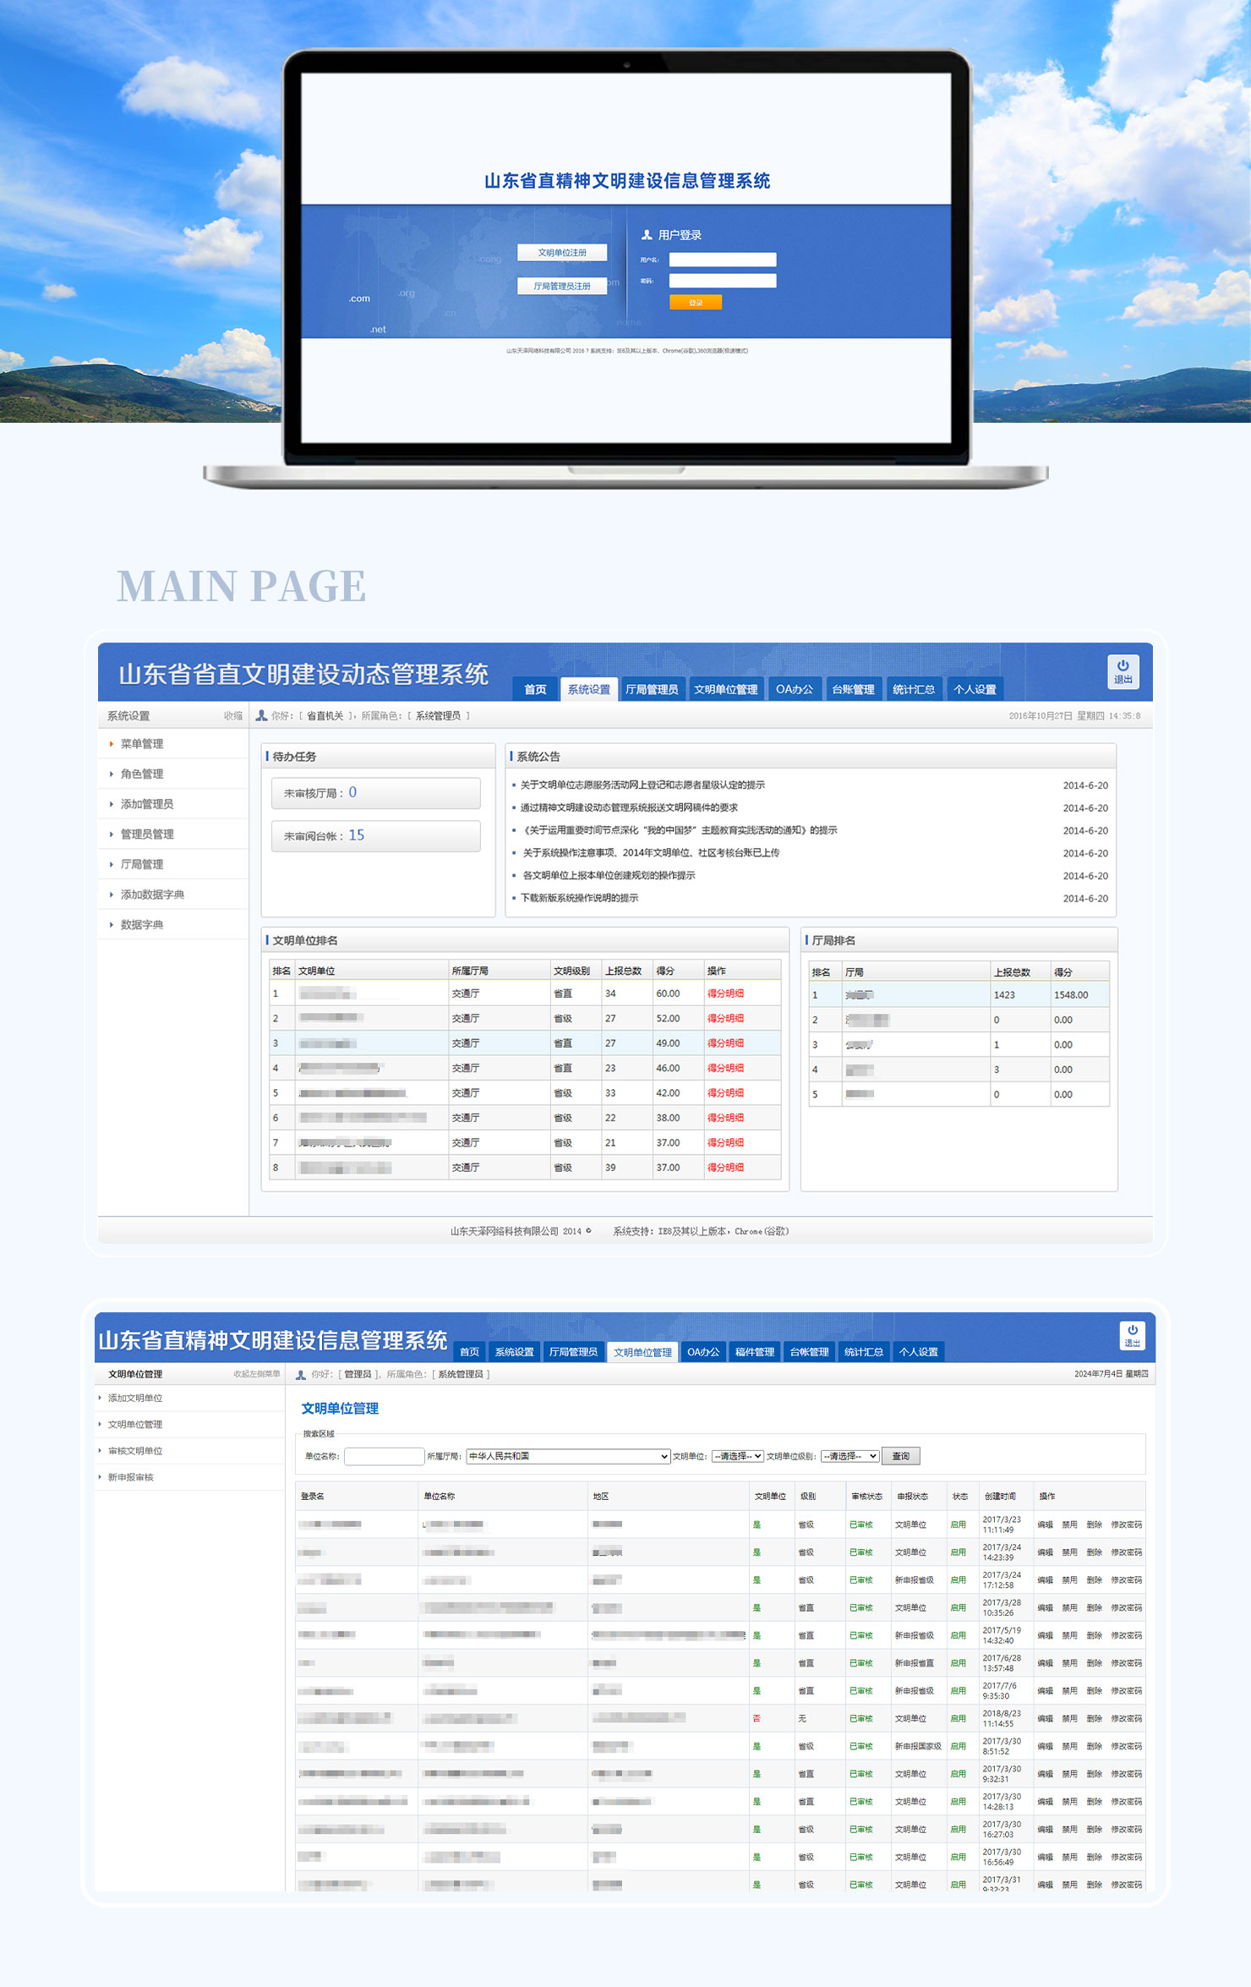Click the 查询 search button

[x=901, y=1456]
